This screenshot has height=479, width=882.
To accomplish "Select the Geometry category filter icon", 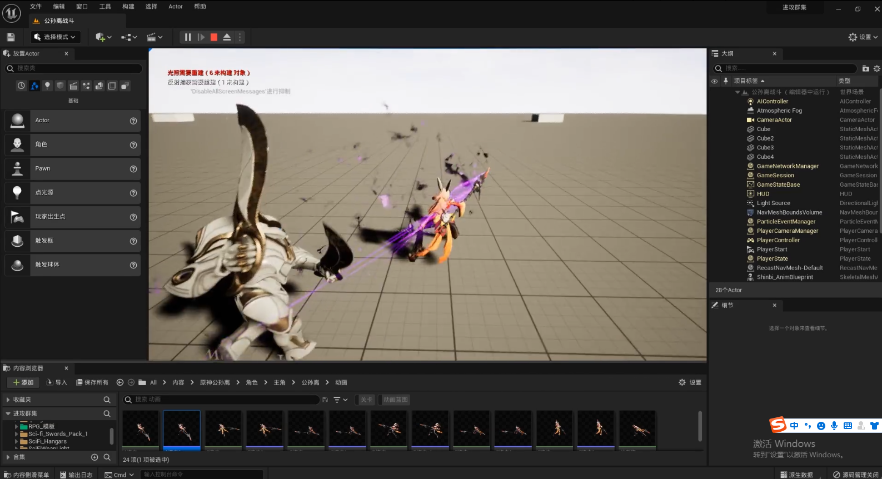I will pos(99,86).
